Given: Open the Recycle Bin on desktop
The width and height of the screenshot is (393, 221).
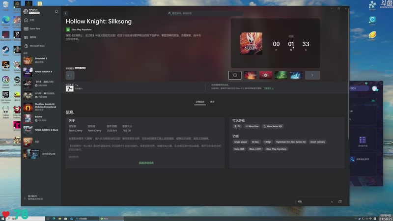Looking at the screenshot, I should tap(6, 6).
